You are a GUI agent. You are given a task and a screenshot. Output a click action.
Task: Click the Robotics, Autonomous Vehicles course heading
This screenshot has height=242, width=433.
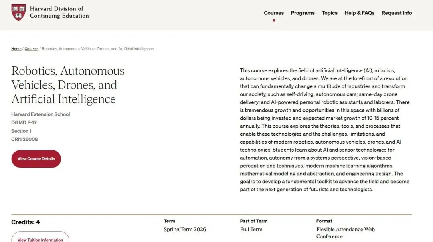68,85
